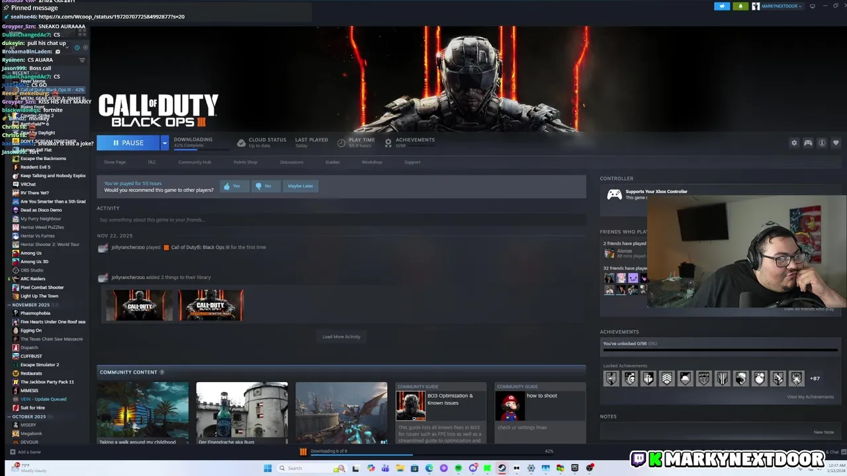
Task: Click Load More Activity
Action: point(341,337)
